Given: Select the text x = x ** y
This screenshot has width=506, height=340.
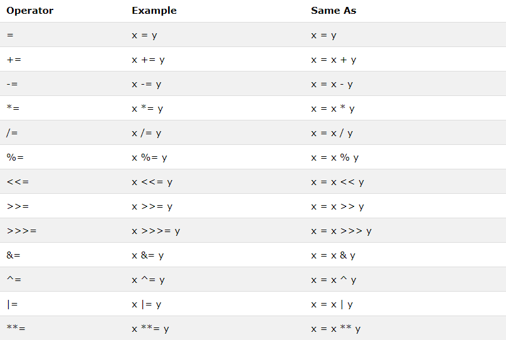Looking at the screenshot, I should pyautogui.click(x=335, y=329).
